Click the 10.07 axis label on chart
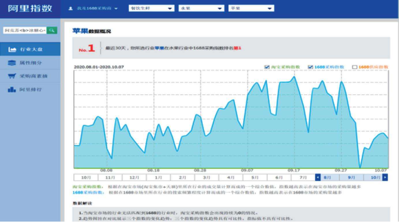Viewport: 399px width, 222px height. [381, 170]
